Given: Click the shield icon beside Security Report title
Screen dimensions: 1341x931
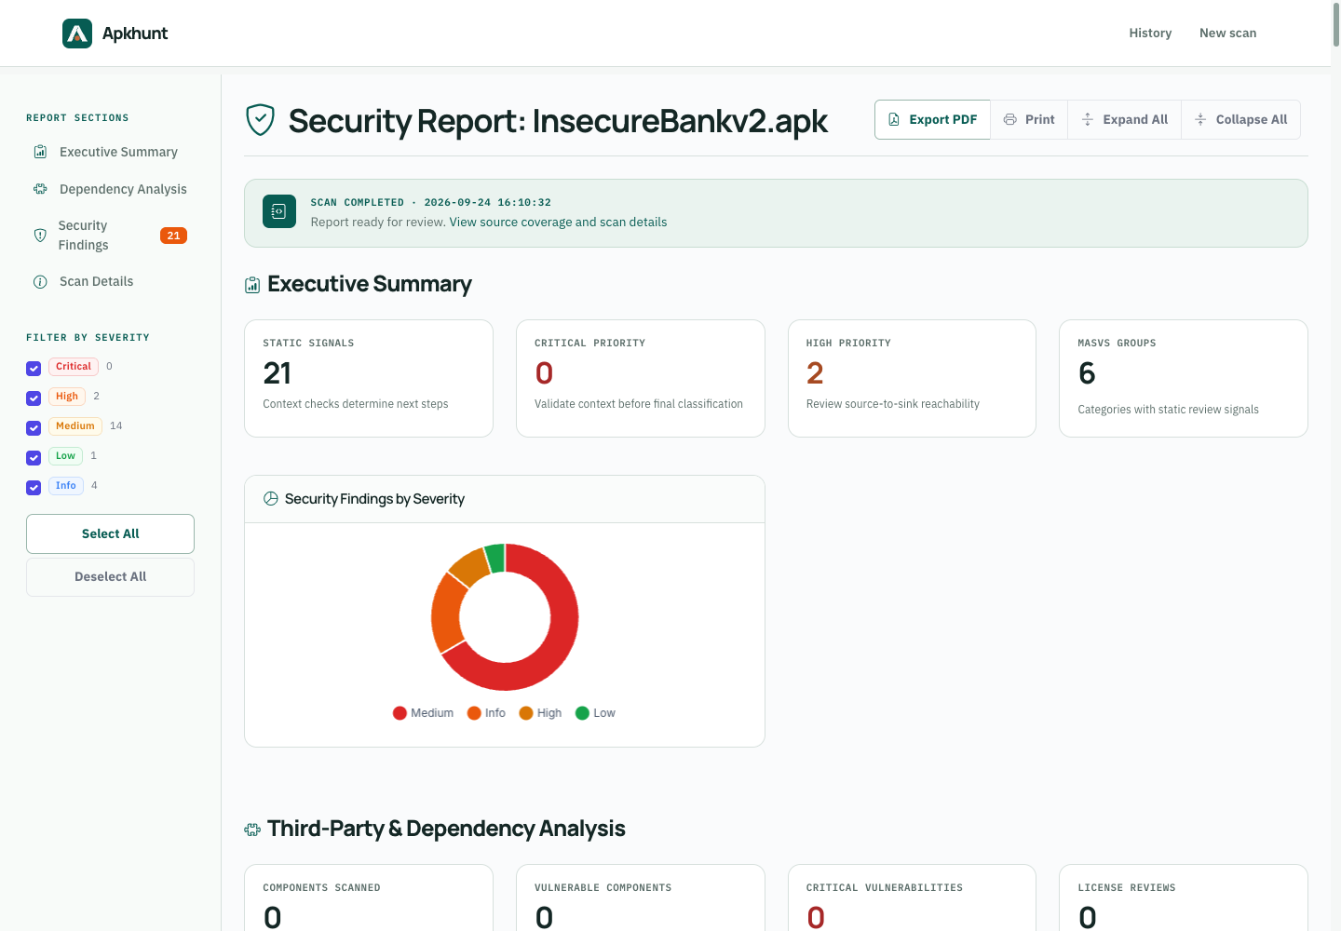Looking at the screenshot, I should pos(260,120).
